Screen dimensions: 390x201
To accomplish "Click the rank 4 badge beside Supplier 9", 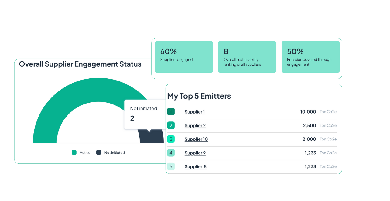I will point(171,153).
